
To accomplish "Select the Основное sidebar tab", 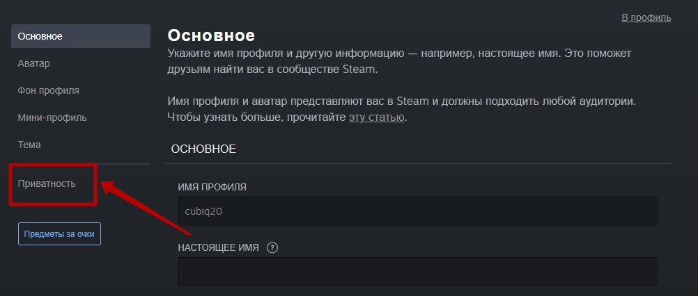I will pos(81,36).
